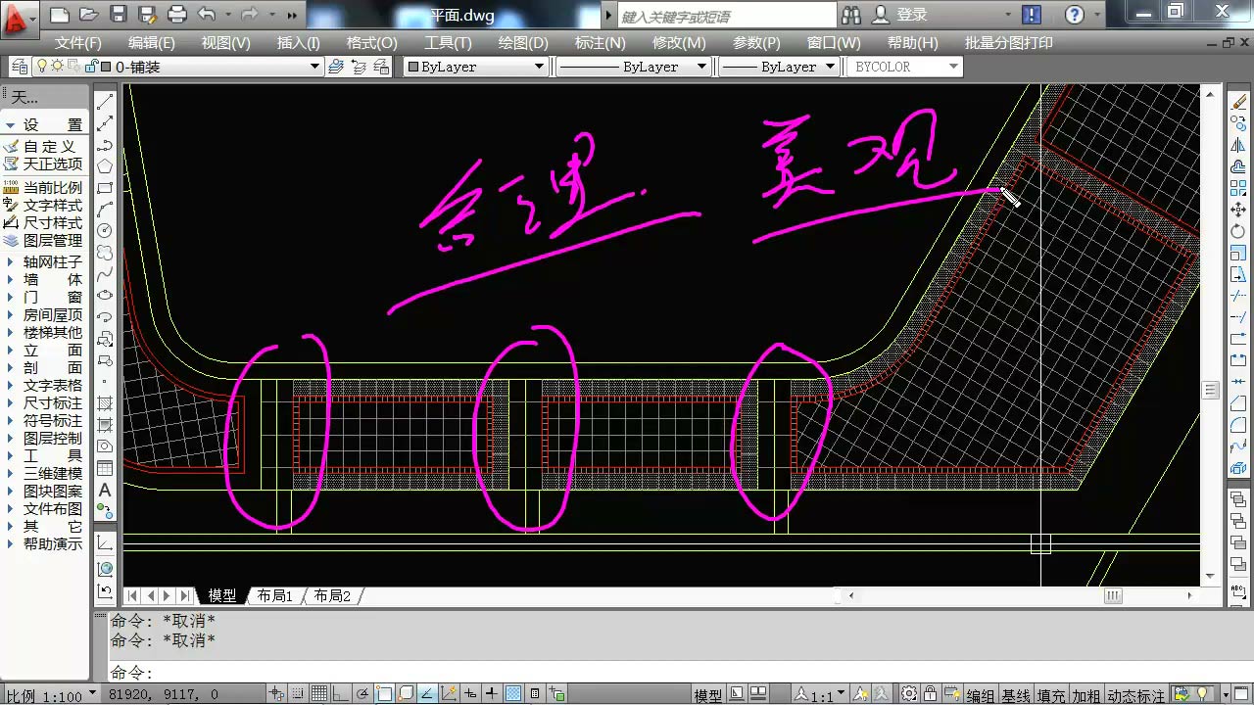Click the horizontal scrollbar thumb
1254x705 pixels.
tap(1113, 595)
